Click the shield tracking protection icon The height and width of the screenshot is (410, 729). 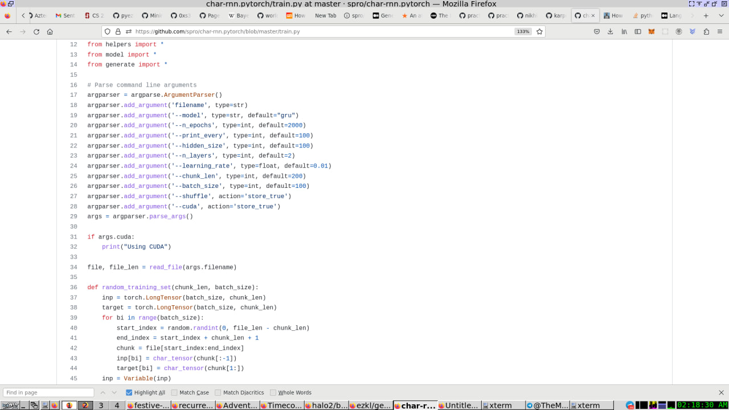[108, 32]
